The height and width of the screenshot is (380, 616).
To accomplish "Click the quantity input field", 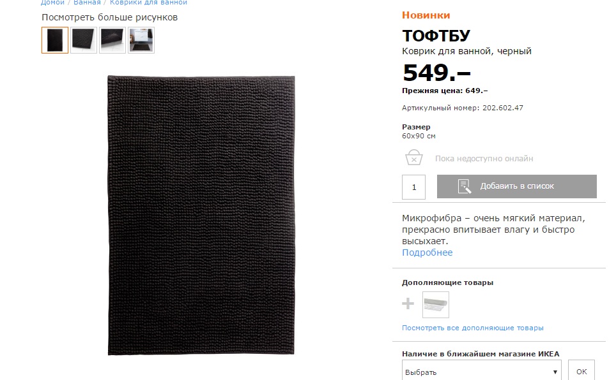I will coord(413,187).
